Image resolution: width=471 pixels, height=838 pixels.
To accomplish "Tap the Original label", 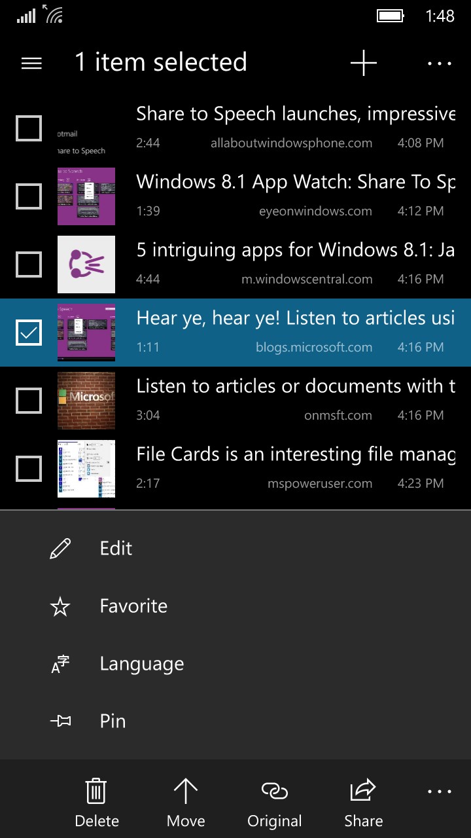I will tap(275, 822).
